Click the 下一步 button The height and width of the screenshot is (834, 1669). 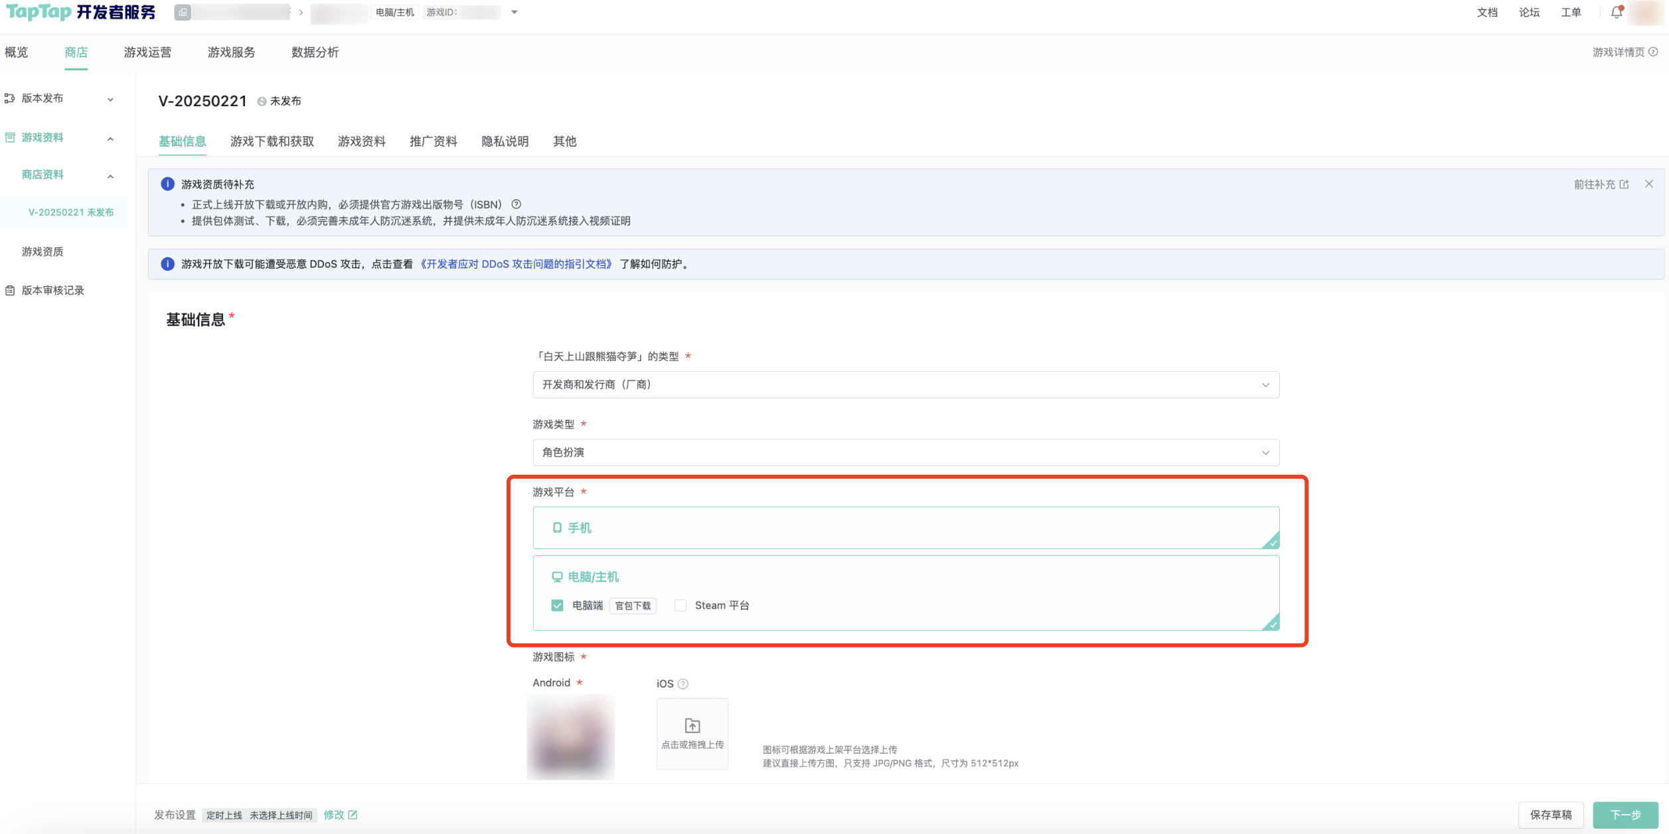[1625, 815]
